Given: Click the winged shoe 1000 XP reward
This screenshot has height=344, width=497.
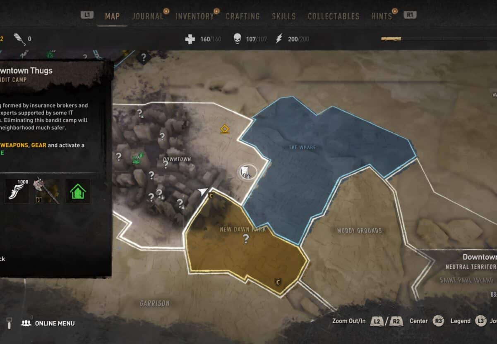Looking at the screenshot, I should 17,191.
